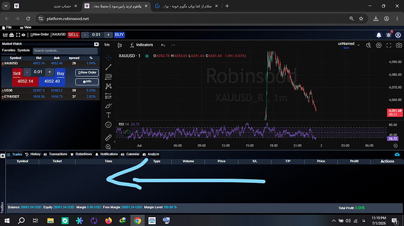Image resolution: width=404 pixels, height=226 pixels.
Task: Click the Search symbols input field
Action: [65, 51]
